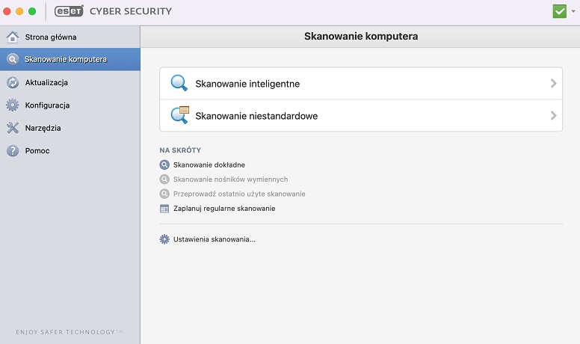This screenshot has height=344, width=580.
Task: Click the Skanowanie niestandardowe magnifier icon
Action: point(179,116)
